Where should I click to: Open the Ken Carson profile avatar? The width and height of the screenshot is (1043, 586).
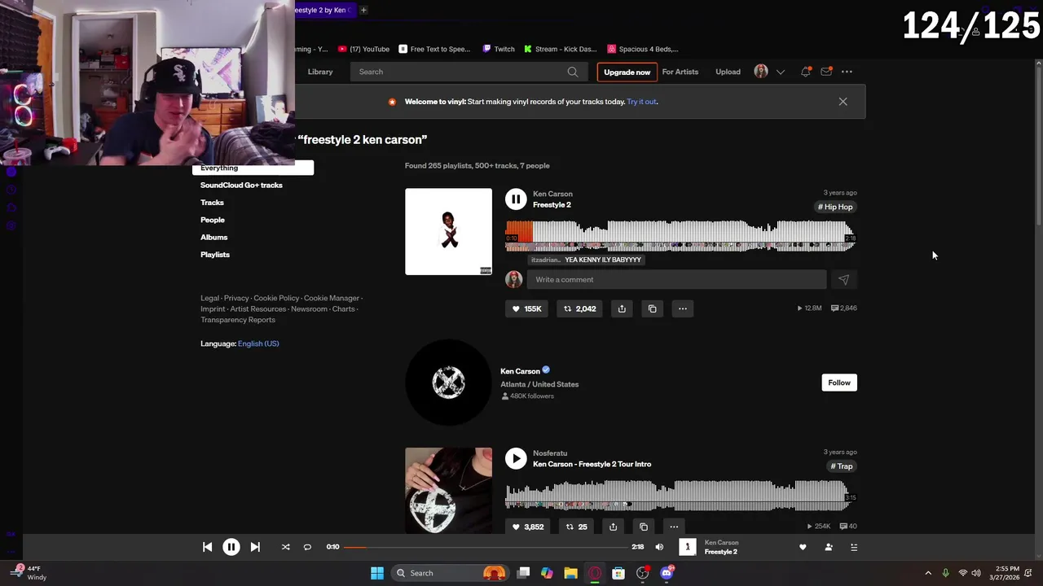448,383
